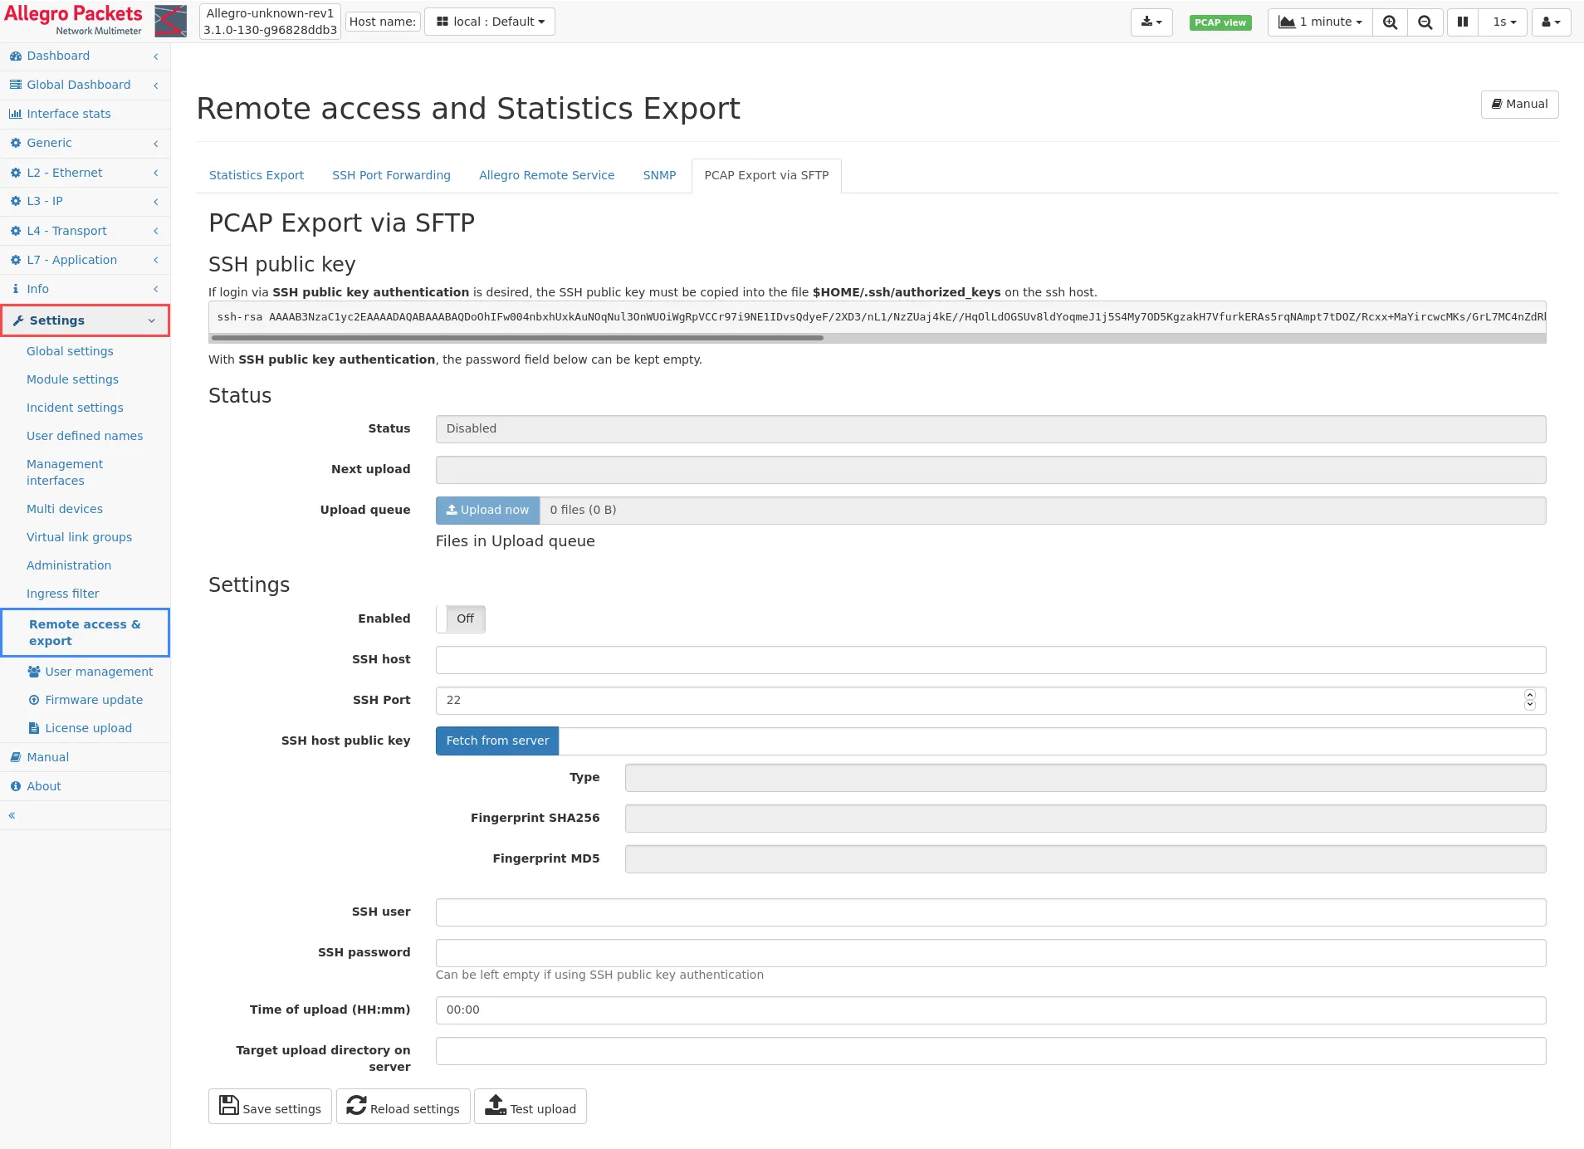The image size is (1584, 1149).
Task: Switch to the SSH Port Forwarding tab
Action: point(391,175)
